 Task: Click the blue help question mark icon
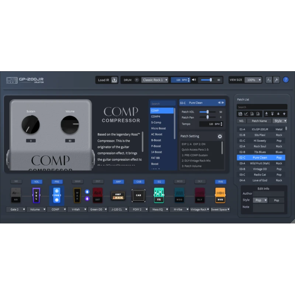(x=286, y=80)
